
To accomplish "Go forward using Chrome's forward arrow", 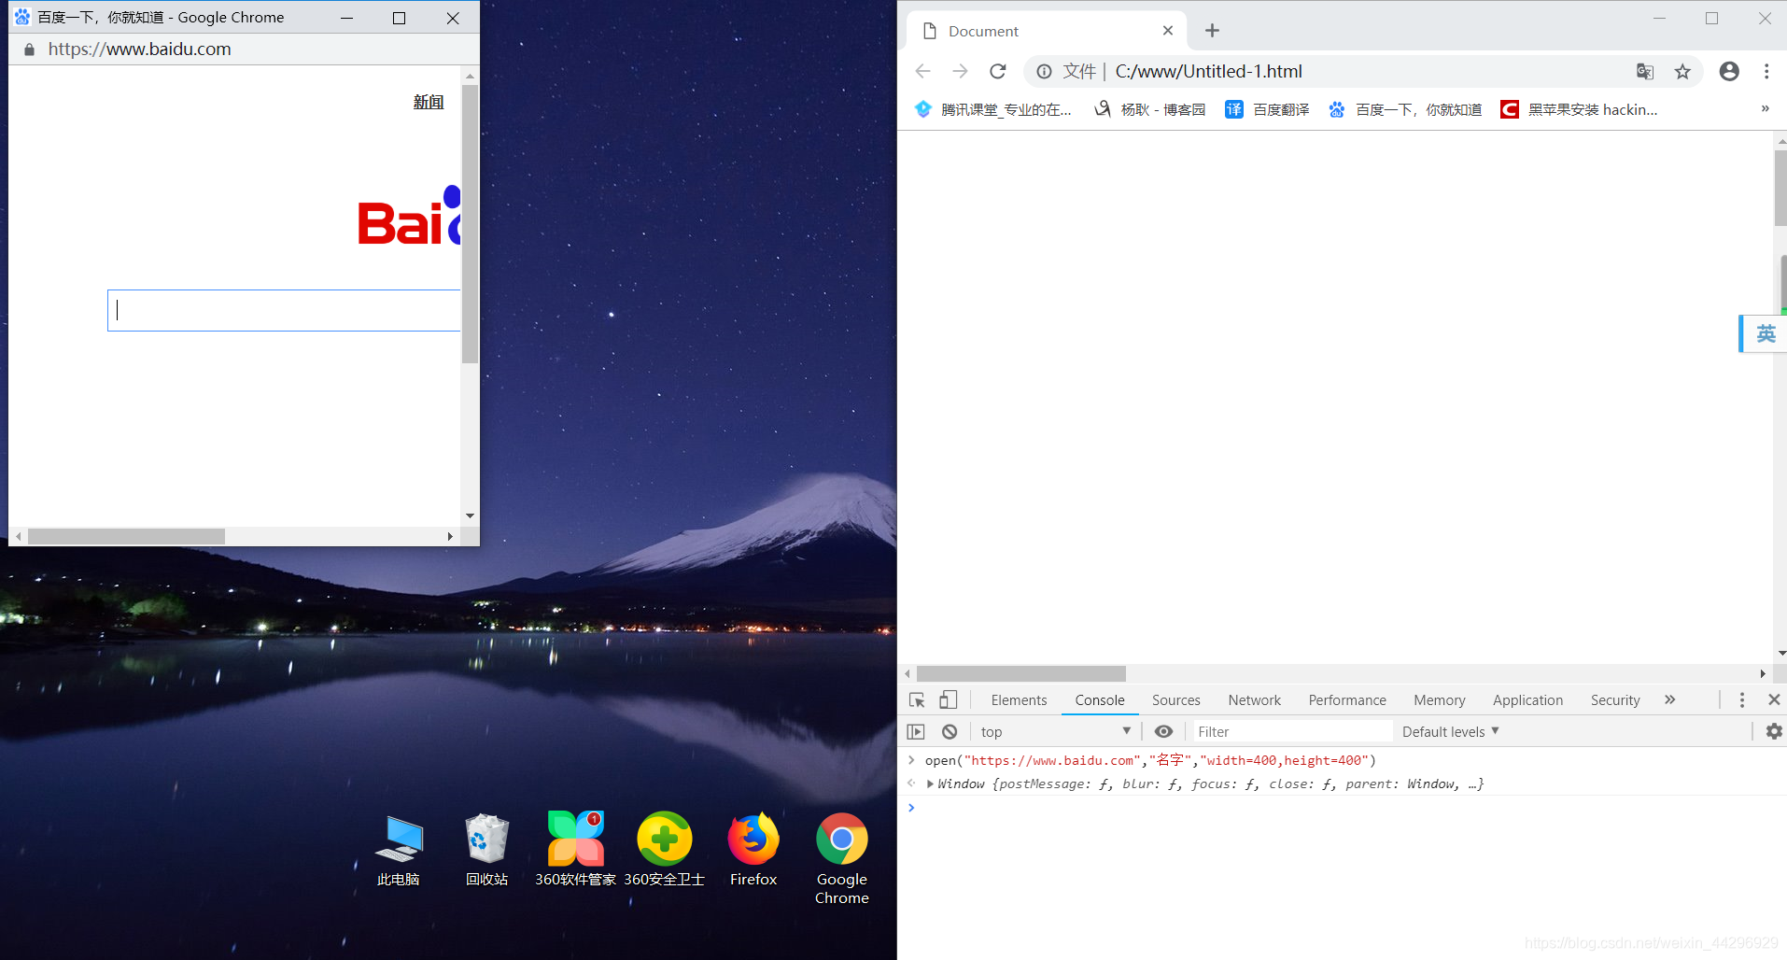I will [x=960, y=71].
